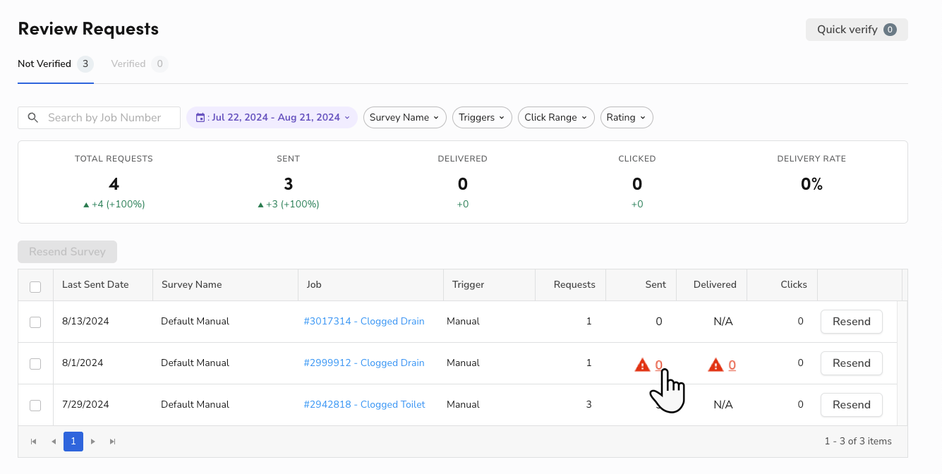This screenshot has height=474, width=942.
Task: Click the DELIVERY RATE 0% value
Action: coord(811,185)
